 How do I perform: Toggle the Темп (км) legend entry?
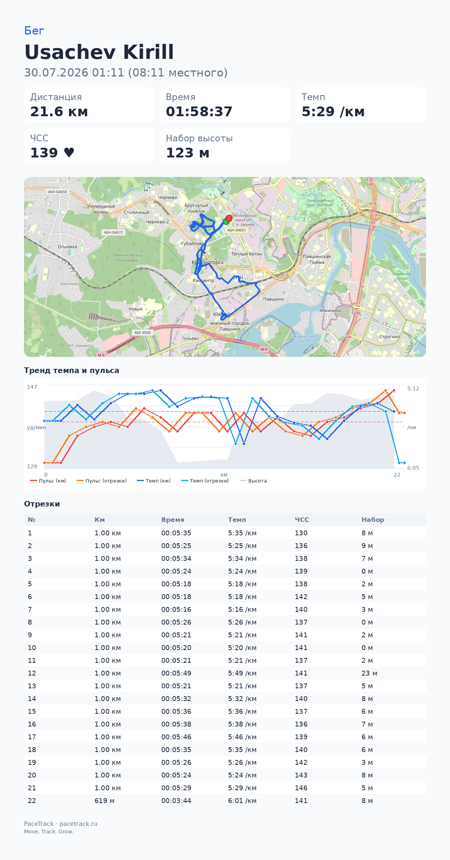154,481
